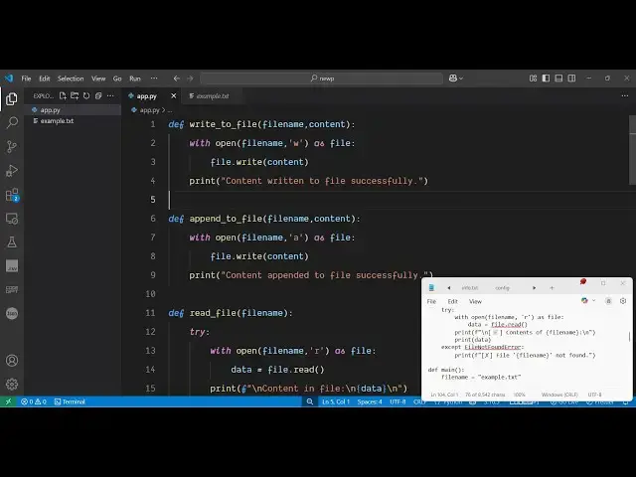Expand the Copilot dropdown arrow in Notepad
The image size is (636, 477).
pyautogui.click(x=594, y=300)
